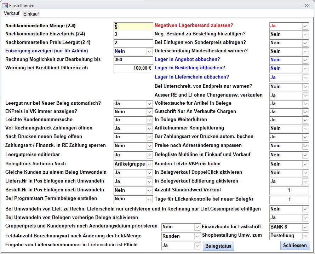Expand Feld-Anzahl Berechnungsart Runden dropdown

click(197, 236)
